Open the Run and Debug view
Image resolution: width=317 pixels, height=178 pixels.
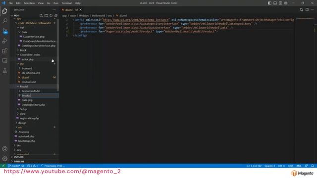pyautogui.click(x=4, y=41)
